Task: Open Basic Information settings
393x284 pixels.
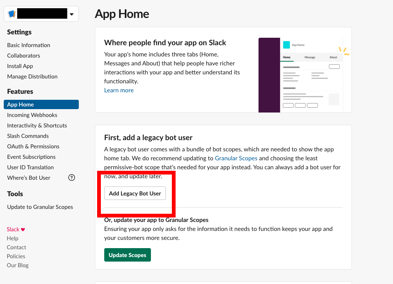Action: pos(28,45)
